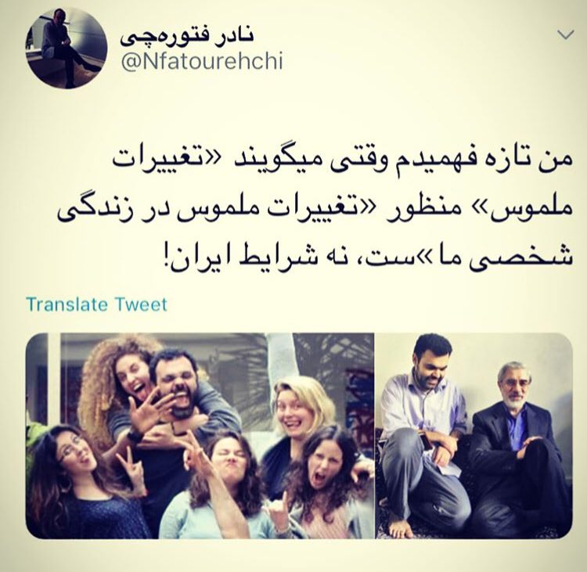Open the left group photo attachment
The height and width of the screenshot is (572, 587).
pos(200,436)
